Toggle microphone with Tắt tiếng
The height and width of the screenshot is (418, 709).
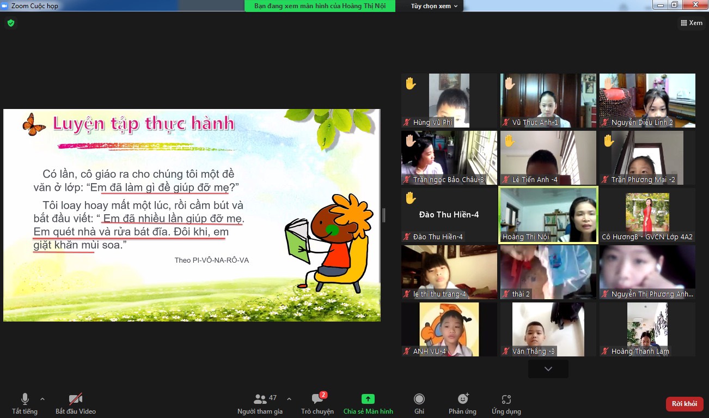[25, 404]
